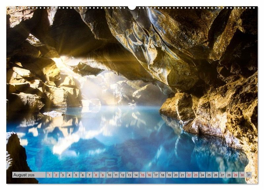Pick day 17 in the date row

click(156, 175)
